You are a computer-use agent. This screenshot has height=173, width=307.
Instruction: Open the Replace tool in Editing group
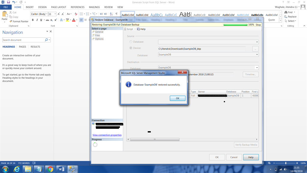(290, 17)
